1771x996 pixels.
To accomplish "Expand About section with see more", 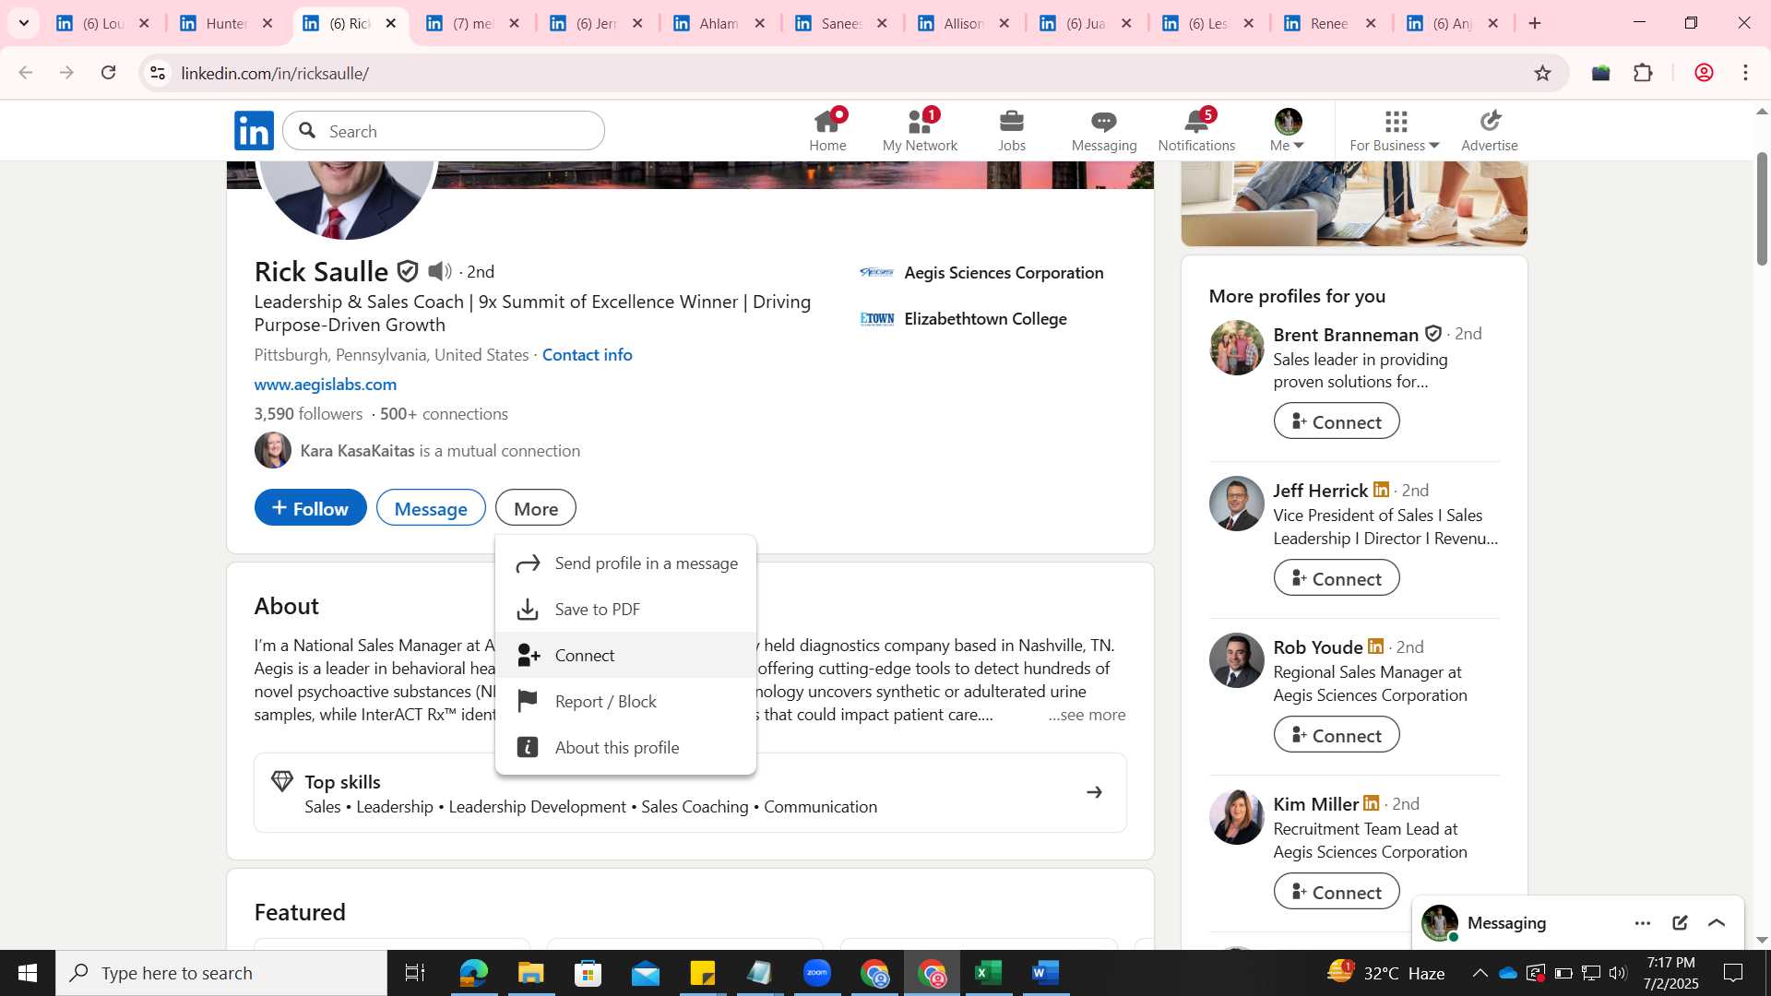I will 1087,715.
